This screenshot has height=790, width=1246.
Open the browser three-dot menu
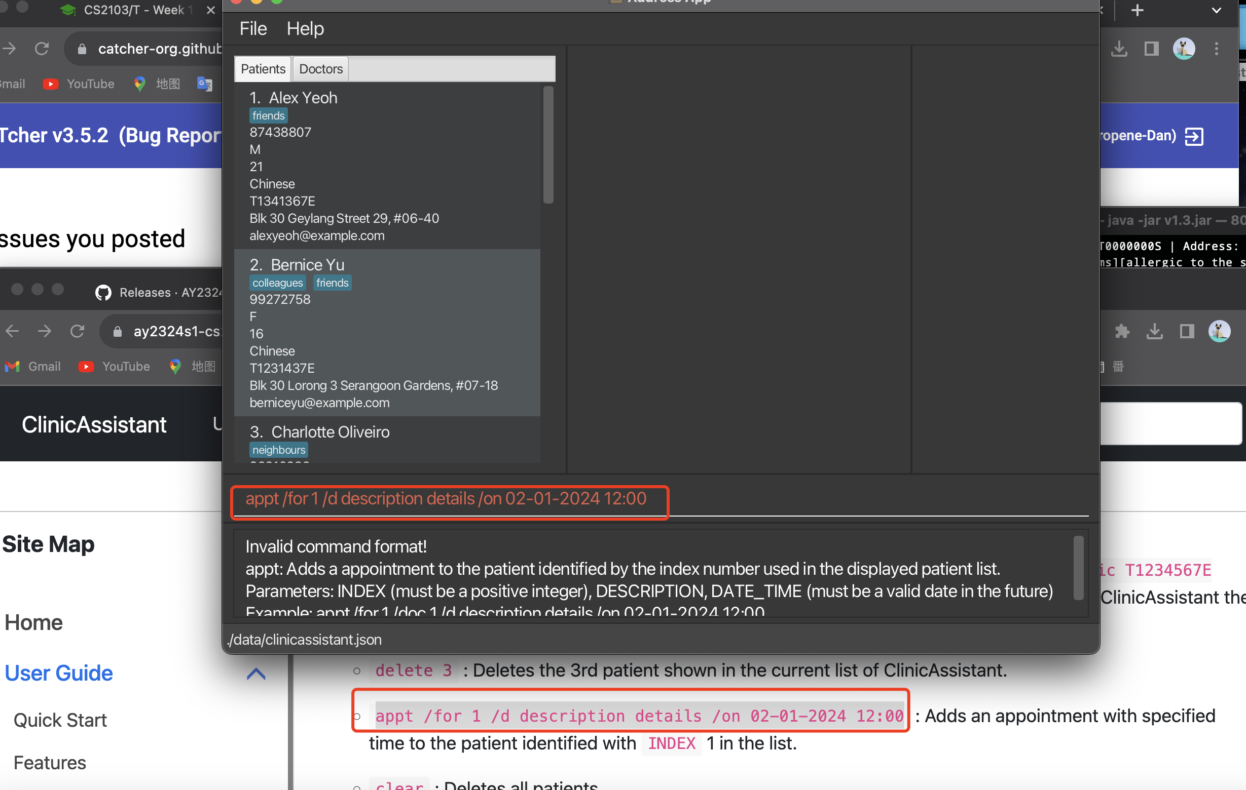[x=1217, y=49]
